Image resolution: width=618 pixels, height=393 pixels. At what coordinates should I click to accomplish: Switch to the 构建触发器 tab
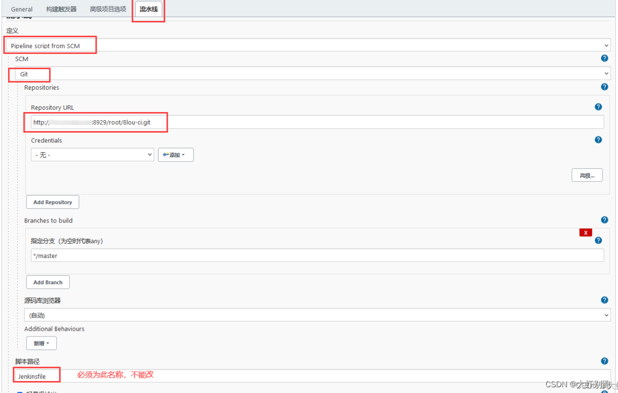(61, 9)
